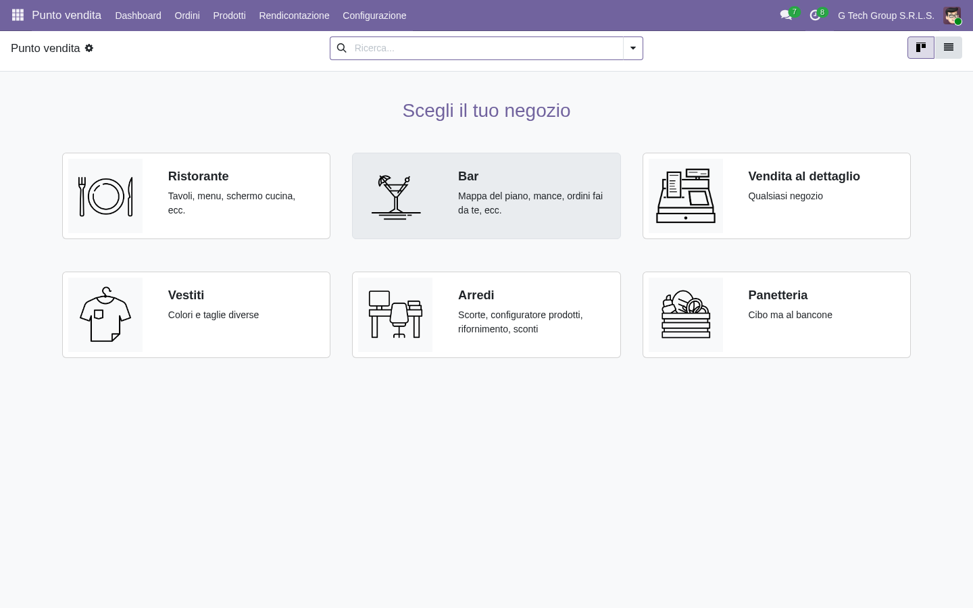Click the 'Qualsiasi negozio' description
This screenshot has height=608, width=973.
785,196
